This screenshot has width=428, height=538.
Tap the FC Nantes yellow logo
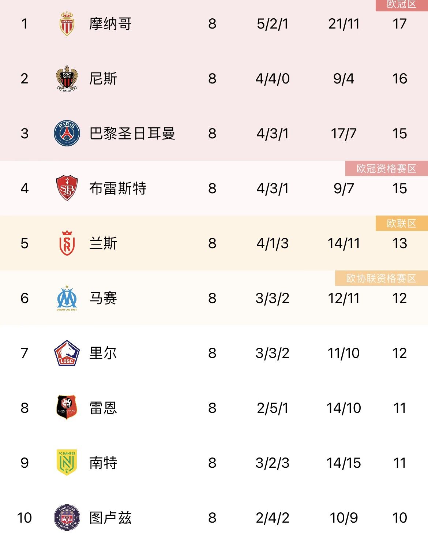click(67, 463)
